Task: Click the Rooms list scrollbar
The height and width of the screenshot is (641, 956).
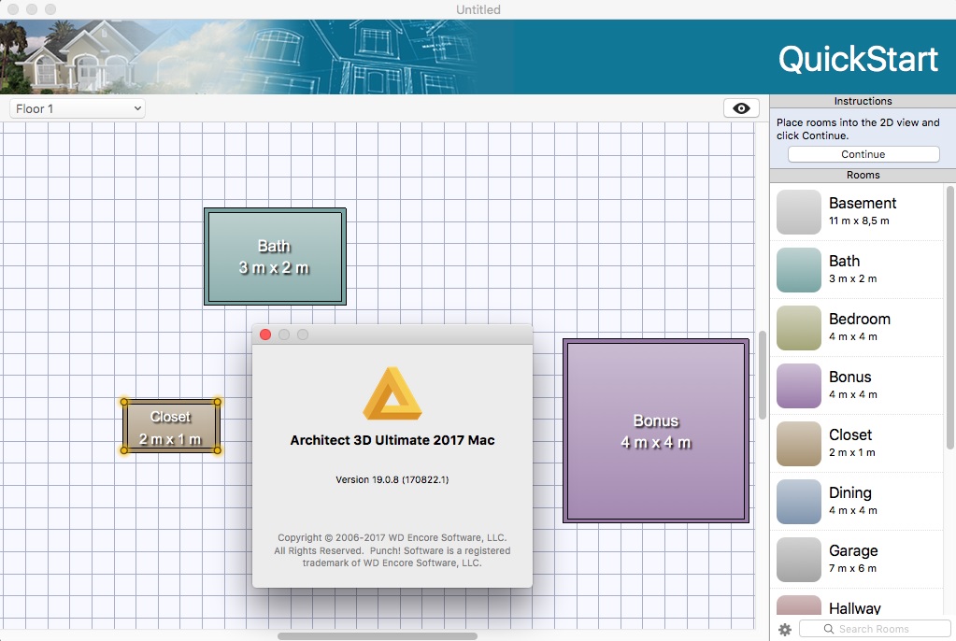Action: pyautogui.click(x=949, y=317)
